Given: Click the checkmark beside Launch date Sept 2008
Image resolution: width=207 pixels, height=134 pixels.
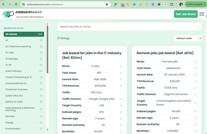Looking at the screenshot, I should tap(121, 79).
